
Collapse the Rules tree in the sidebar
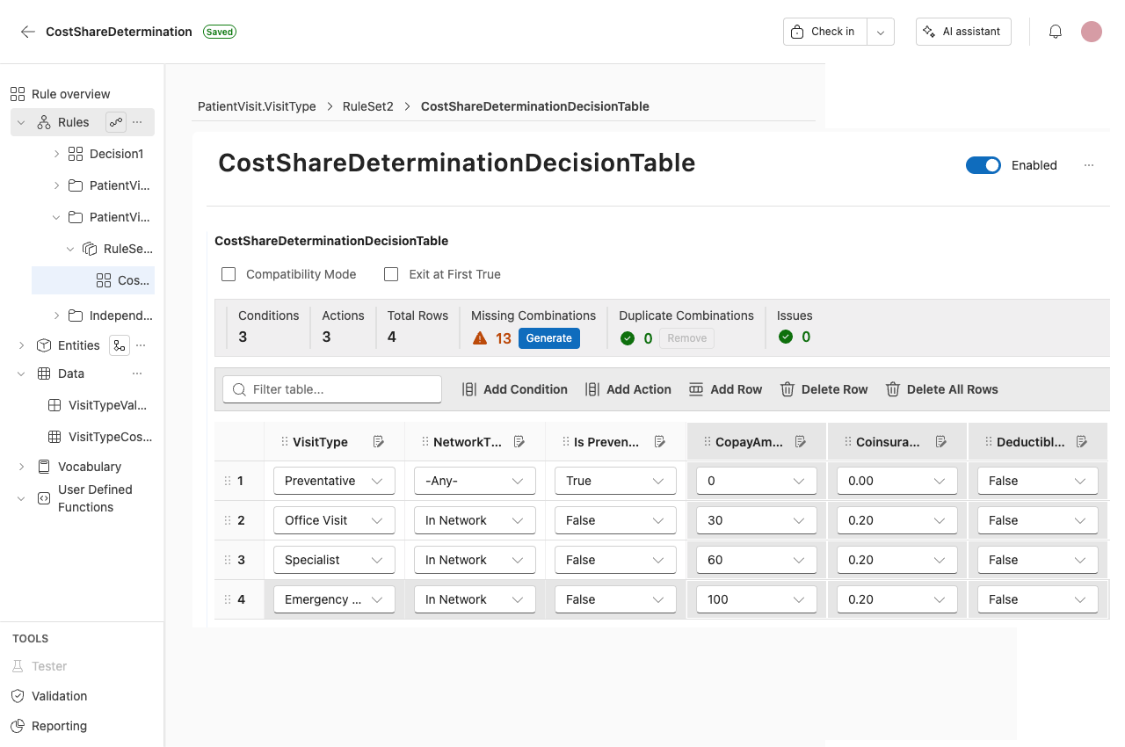(x=20, y=121)
